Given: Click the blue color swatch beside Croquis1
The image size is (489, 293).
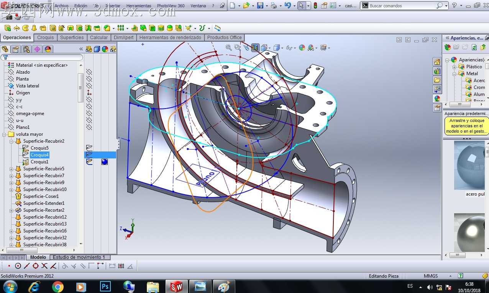Looking at the screenshot, I should point(105,162).
